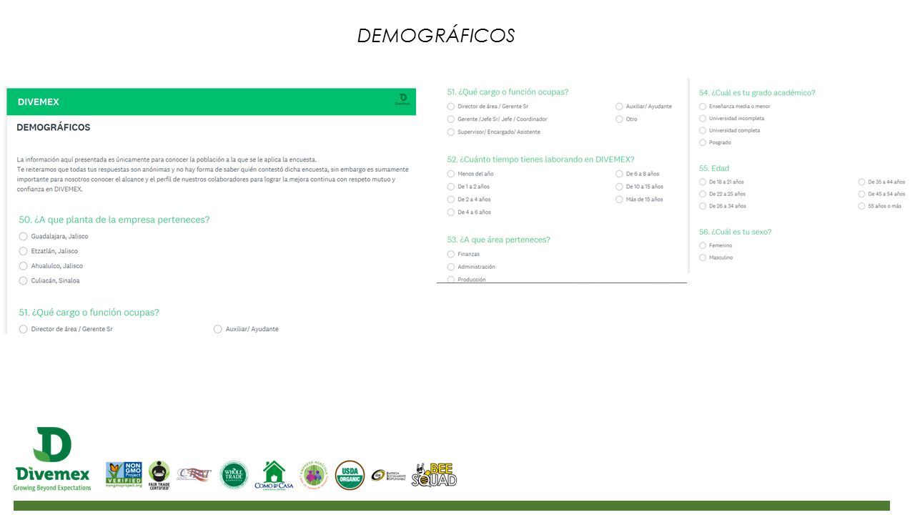Pick the Ahualulco, Jalisco radio button
The height and width of the screenshot is (515, 915).
click(x=24, y=266)
